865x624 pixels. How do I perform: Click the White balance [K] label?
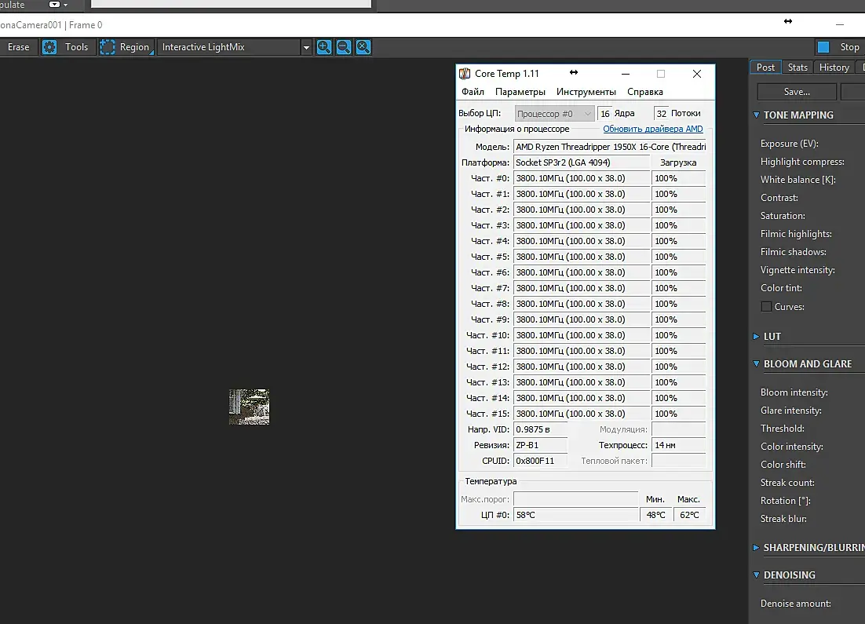[797, 180]
